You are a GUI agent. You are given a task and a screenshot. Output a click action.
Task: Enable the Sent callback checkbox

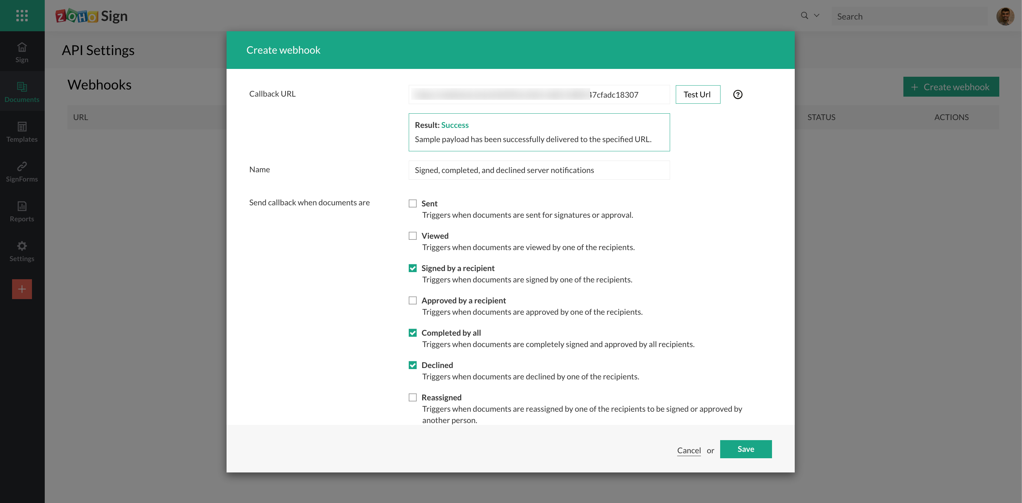tap(413, 204)
